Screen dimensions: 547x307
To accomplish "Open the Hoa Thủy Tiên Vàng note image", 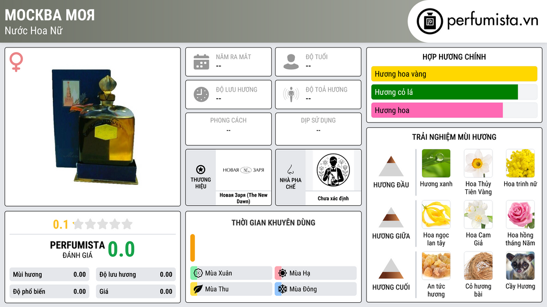I will tap(478, 163).
